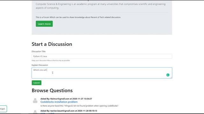Click the Mingw32 question description text
204x114 pixels.
pos(79,106)
